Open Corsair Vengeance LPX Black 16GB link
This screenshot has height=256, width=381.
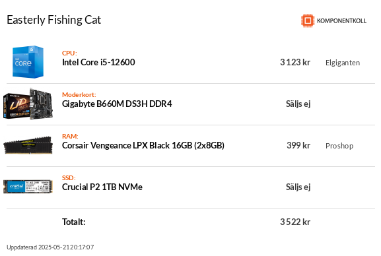tap(143, 145)
